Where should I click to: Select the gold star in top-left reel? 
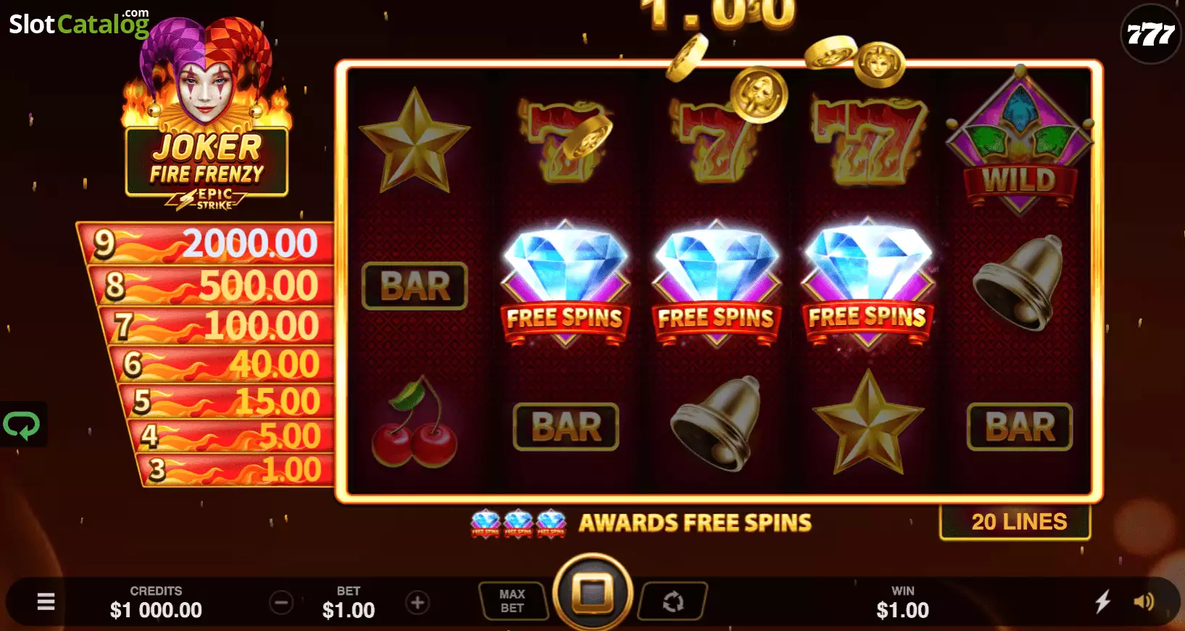click(414, 141)
